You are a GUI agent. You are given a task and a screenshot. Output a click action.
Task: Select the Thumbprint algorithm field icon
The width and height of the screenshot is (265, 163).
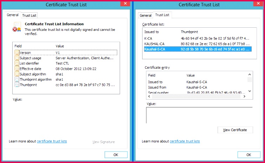(17, 80)
